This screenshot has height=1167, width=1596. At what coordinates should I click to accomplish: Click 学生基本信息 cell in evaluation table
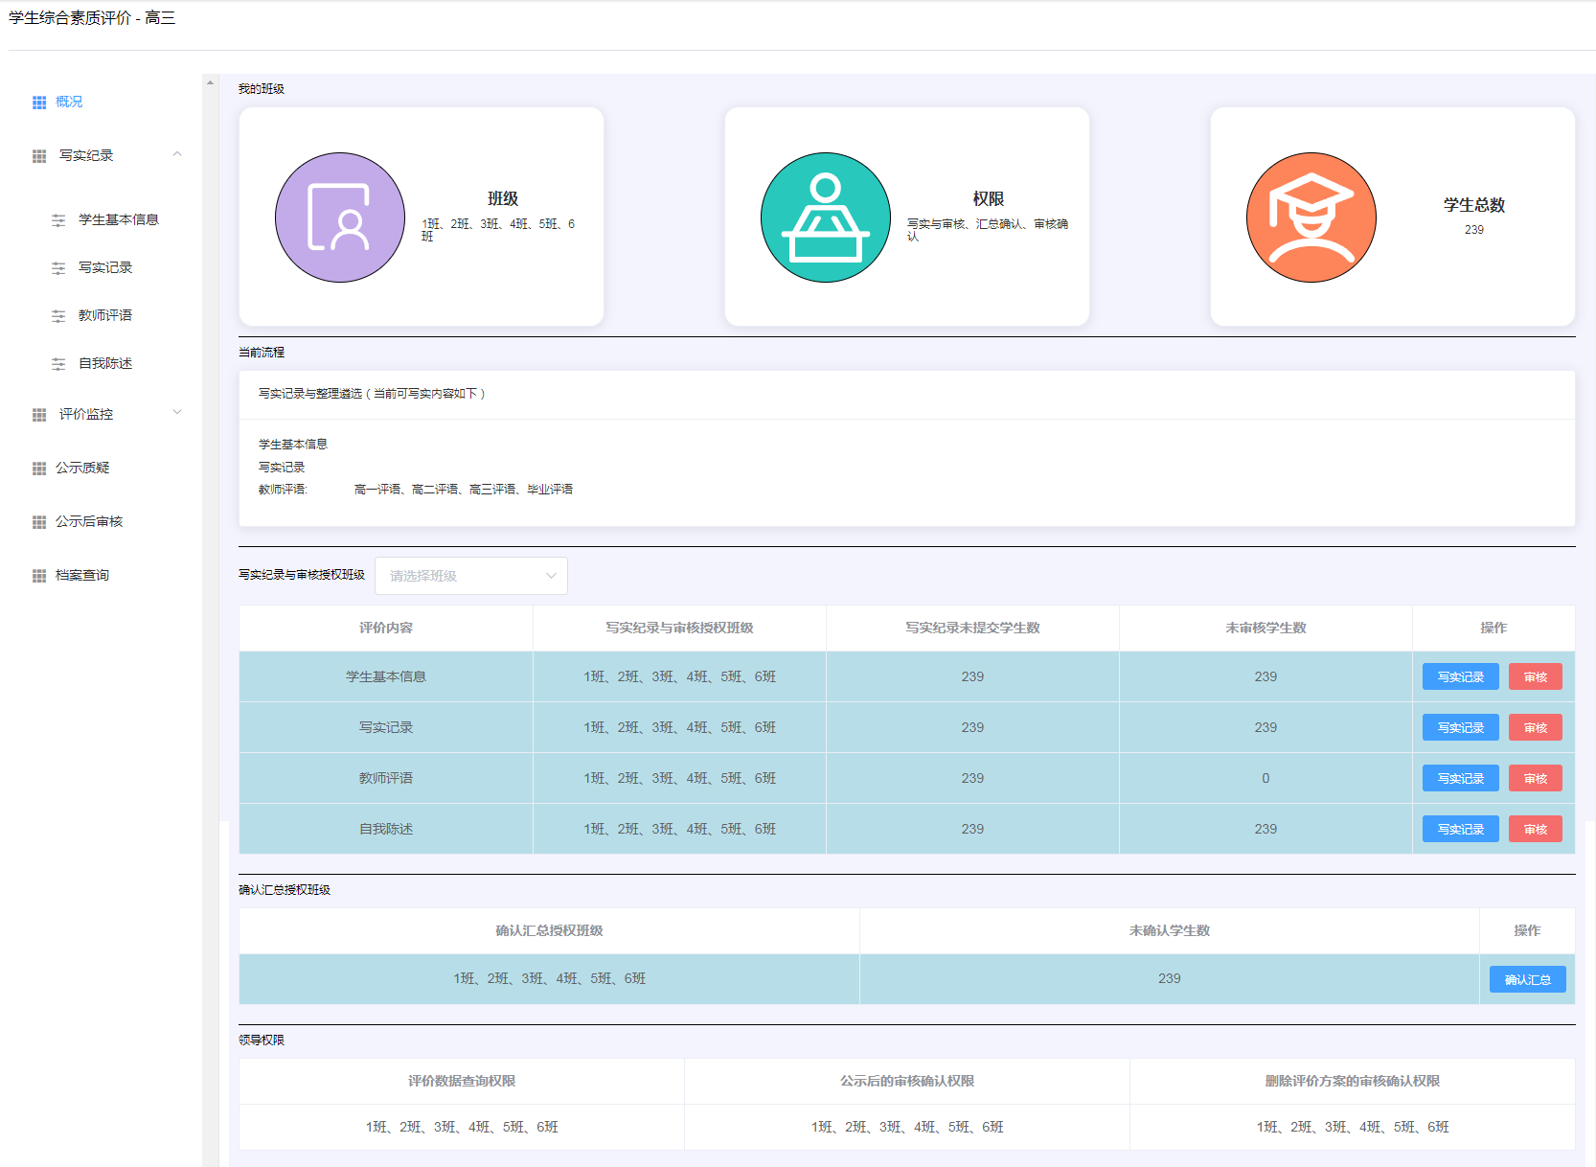[x=386, y=676]
